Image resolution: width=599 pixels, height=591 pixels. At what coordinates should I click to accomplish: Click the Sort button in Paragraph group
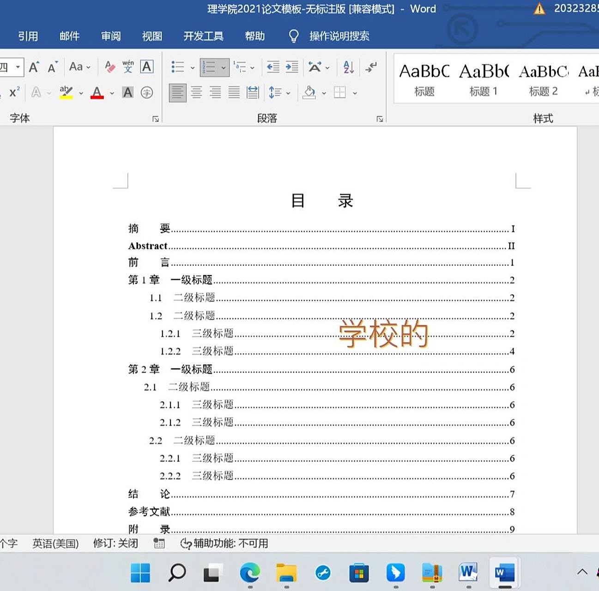click(348, 67)
